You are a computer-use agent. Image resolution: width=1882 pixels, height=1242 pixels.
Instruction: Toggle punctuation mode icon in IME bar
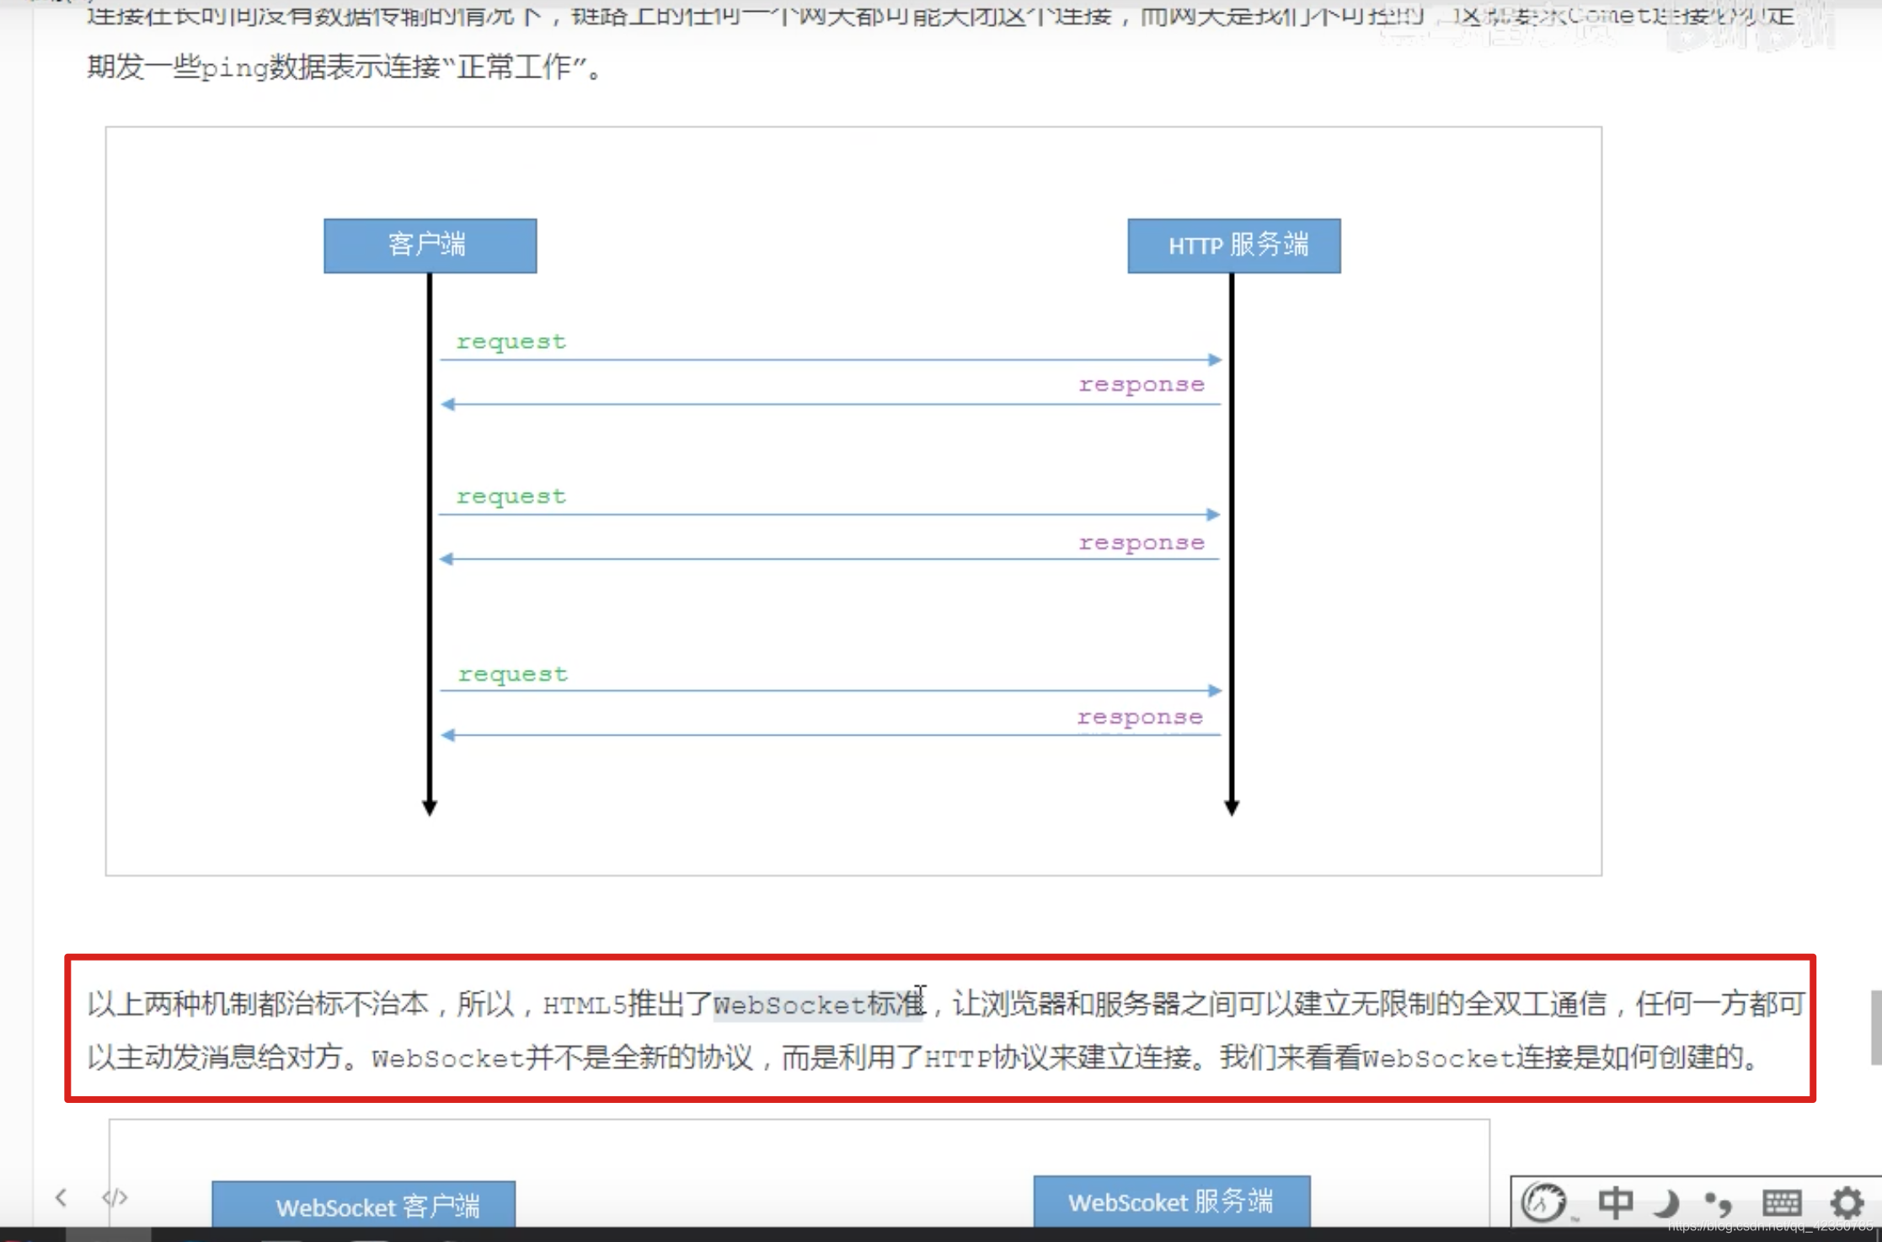click(x=1719, y=1203)
